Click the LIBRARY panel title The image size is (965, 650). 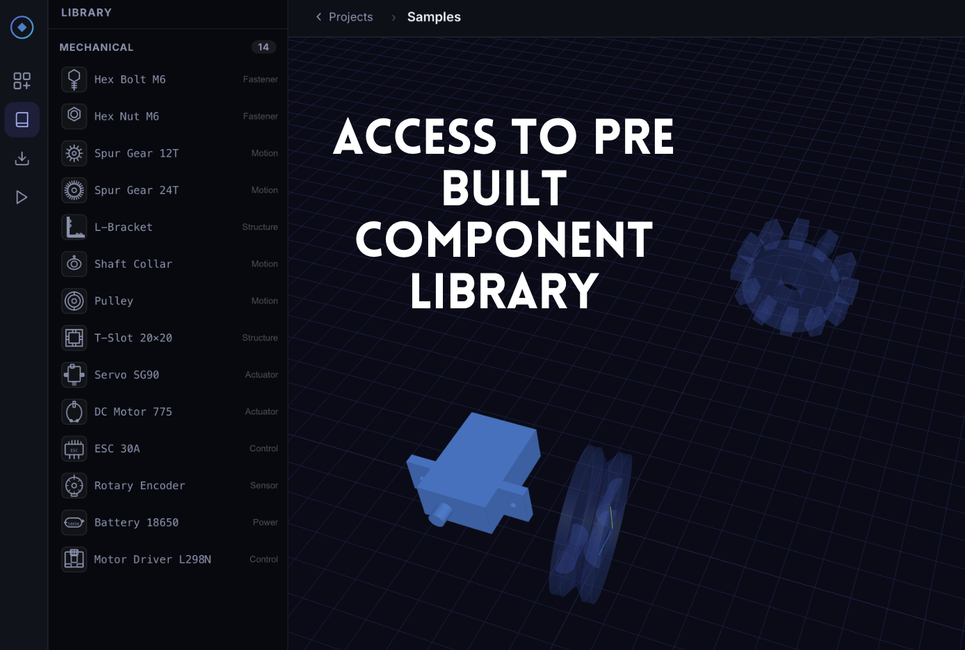tap(86, 13)
